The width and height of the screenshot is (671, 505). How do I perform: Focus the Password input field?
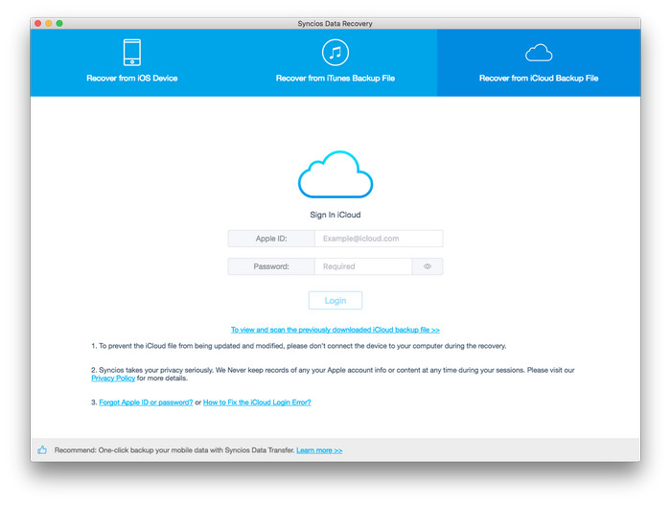tap(363, 266)
